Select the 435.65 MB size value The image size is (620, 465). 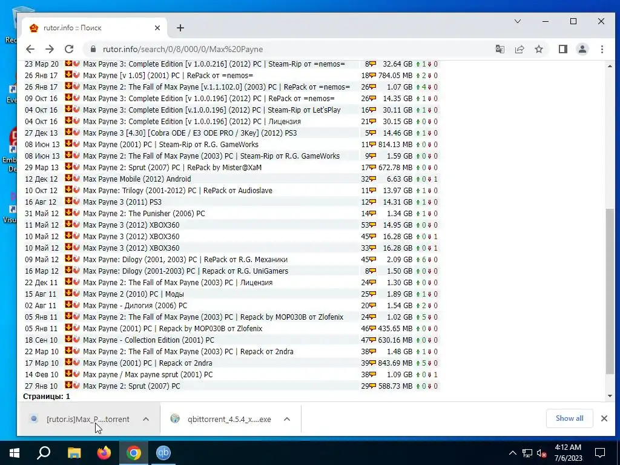coord(395,328)
